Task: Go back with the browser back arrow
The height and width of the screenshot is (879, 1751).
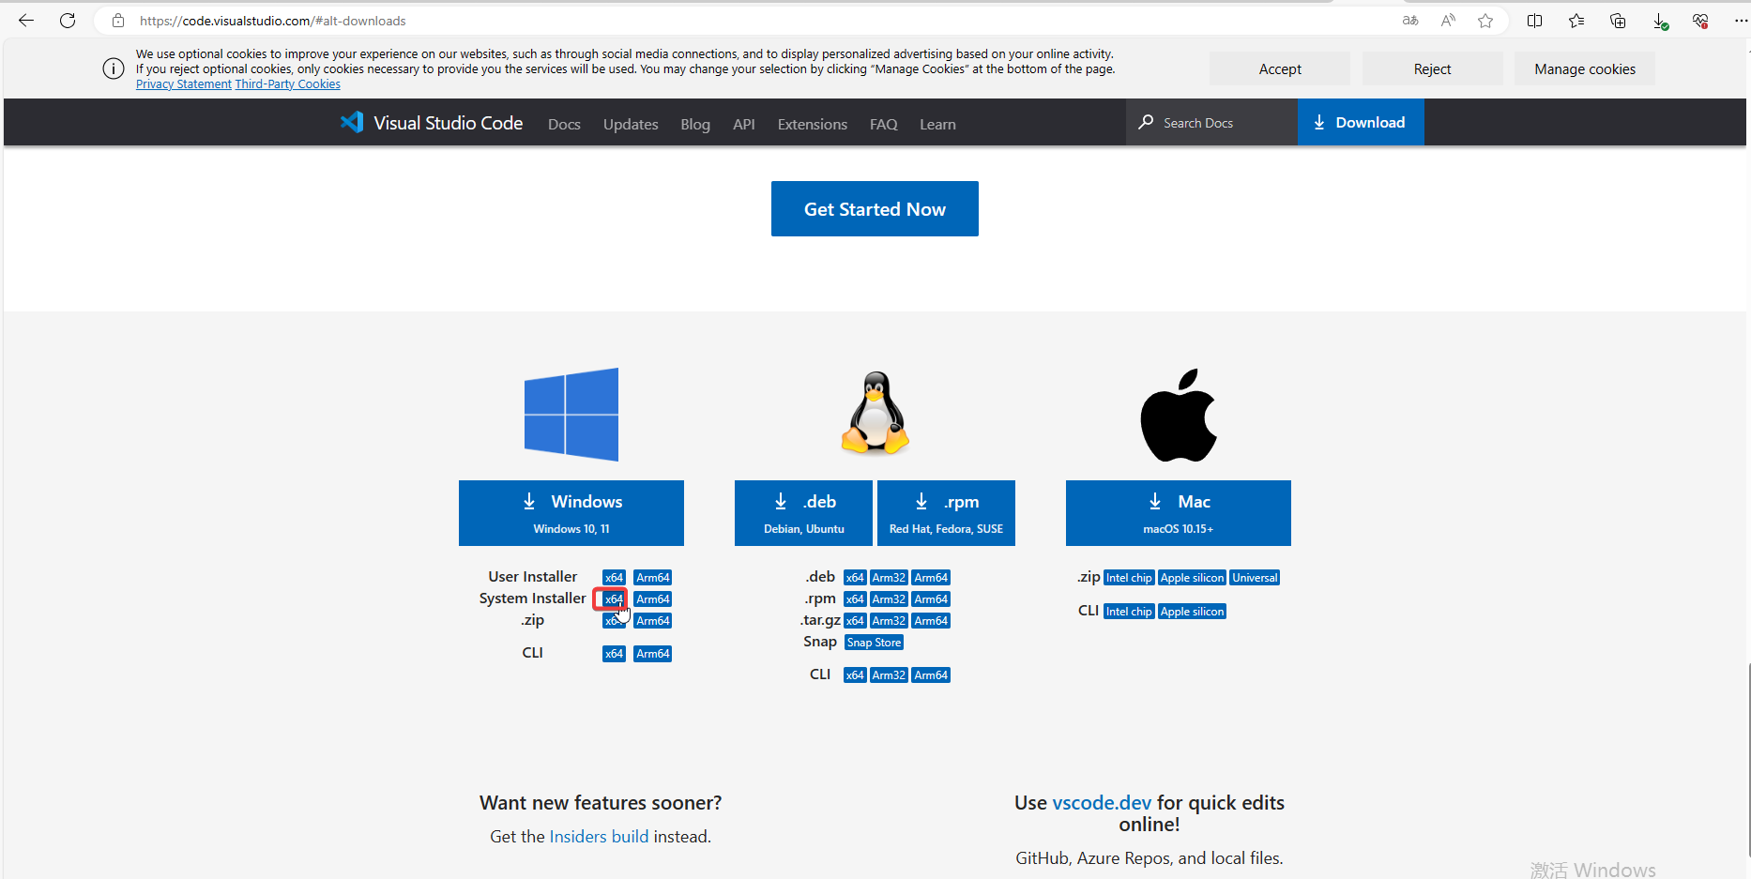Action: [x=26, y=21]
